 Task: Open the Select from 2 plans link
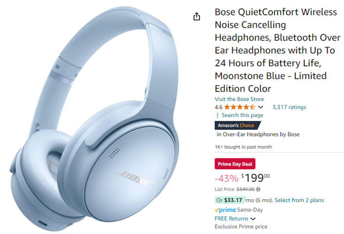tap(299, 200)
